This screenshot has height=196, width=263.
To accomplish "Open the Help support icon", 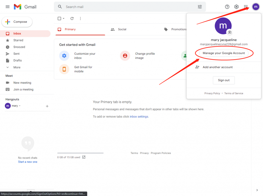I will click(x=227, y=7).
